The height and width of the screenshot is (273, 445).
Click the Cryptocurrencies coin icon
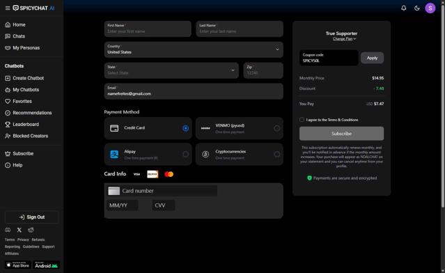pyautogui.click(x=205, y=154)
